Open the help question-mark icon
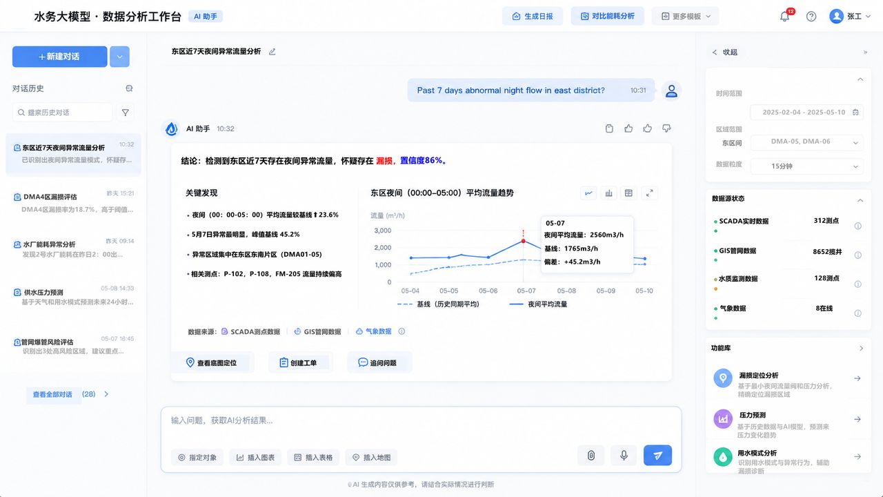Viewport: 883px width, 497px height. click(x=811, y=17)
